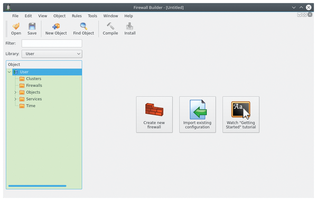This screenshot has width=317, height=201.
Task: Click Watch Getting Started tutorial button
Action: pyautogui.click(x=241, y=114)
